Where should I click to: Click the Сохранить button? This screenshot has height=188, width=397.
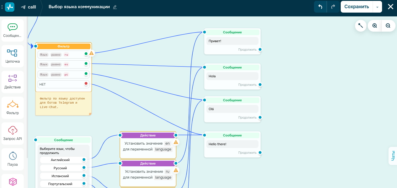(357, 7)
